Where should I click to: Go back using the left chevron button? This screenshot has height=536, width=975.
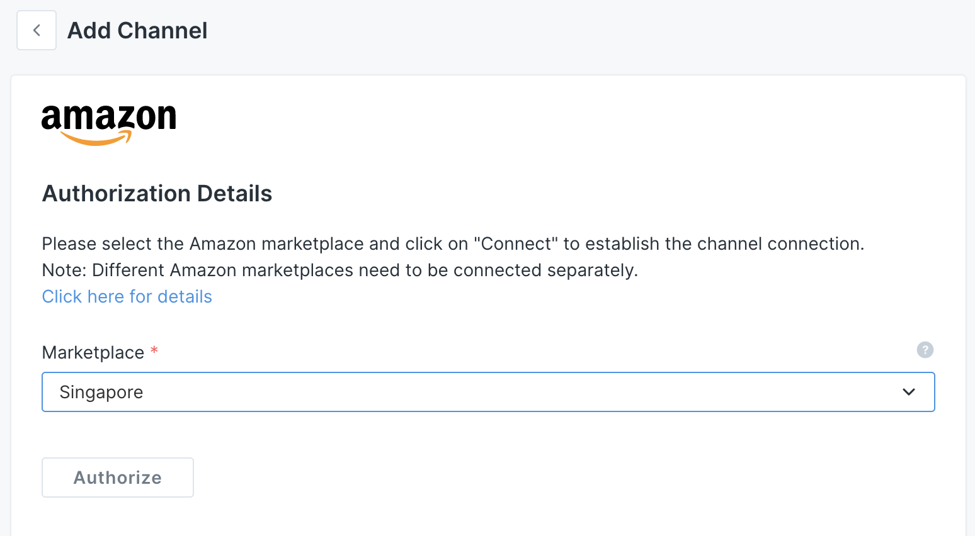(37, 30)
